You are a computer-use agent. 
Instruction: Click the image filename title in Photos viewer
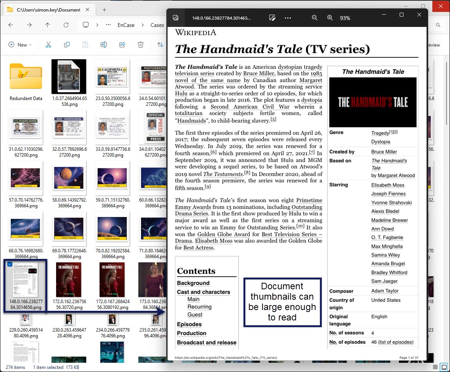221,18
